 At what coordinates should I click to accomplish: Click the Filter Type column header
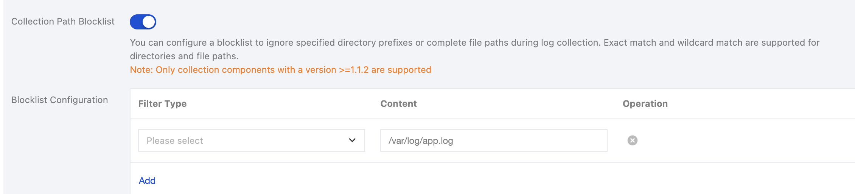point(162,104)
